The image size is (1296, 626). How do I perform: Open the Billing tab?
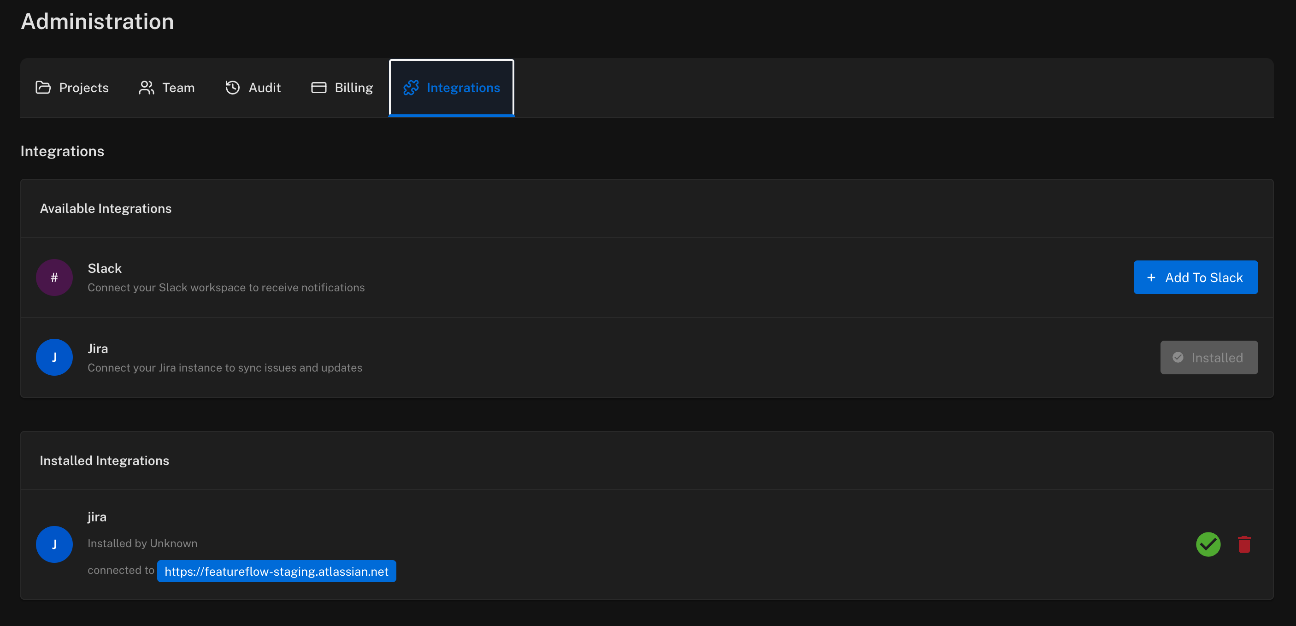coord(342,88)
